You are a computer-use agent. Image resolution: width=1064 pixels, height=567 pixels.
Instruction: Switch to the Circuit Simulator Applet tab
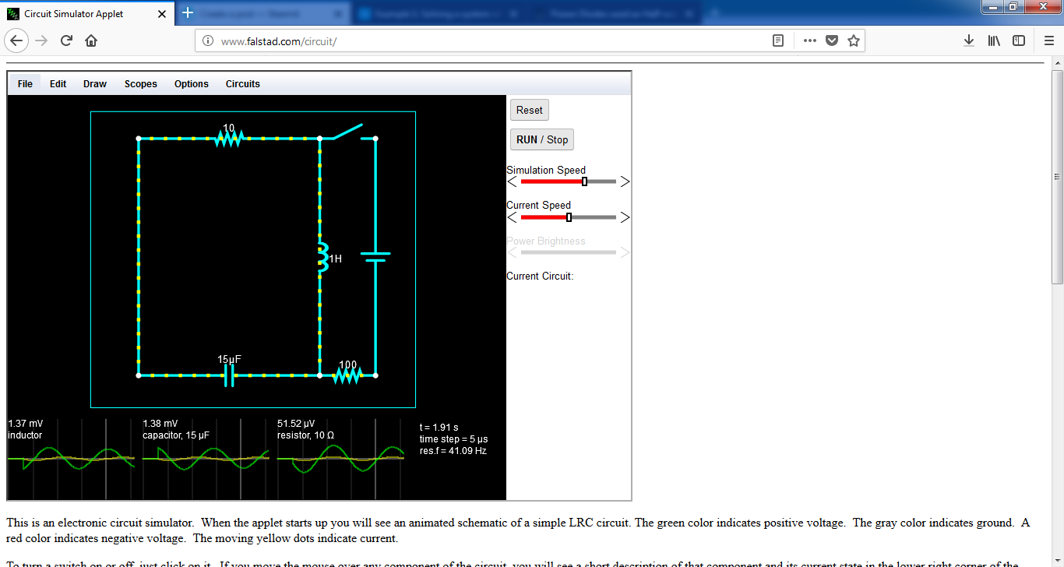(88, 14)
